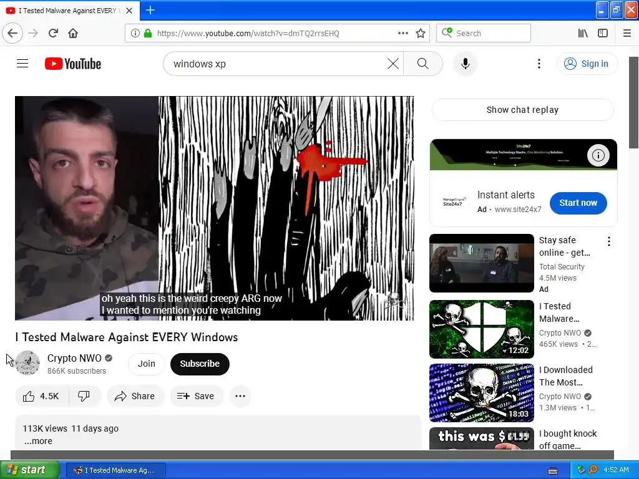Click the video player area
The width and height of the screenshot is (639, 479).
[215, 208]
